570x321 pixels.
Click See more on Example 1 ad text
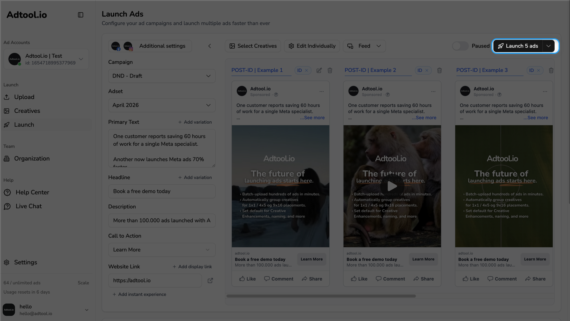click(x=312, y=118)
